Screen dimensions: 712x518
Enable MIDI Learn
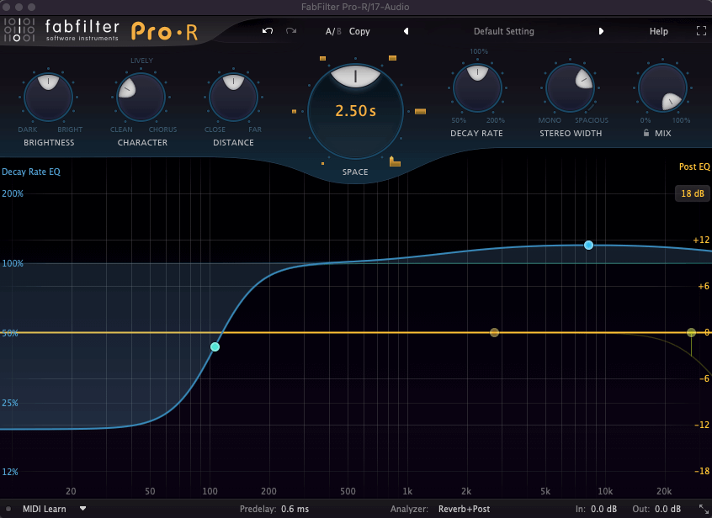pos(45,509)
